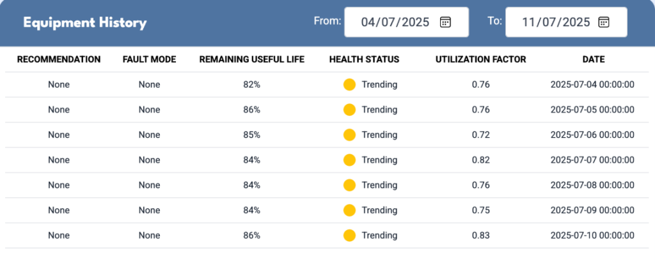Sort by the Fault Mode column header
The width and height of the screenshot is (655, 264).
(150, 59)
